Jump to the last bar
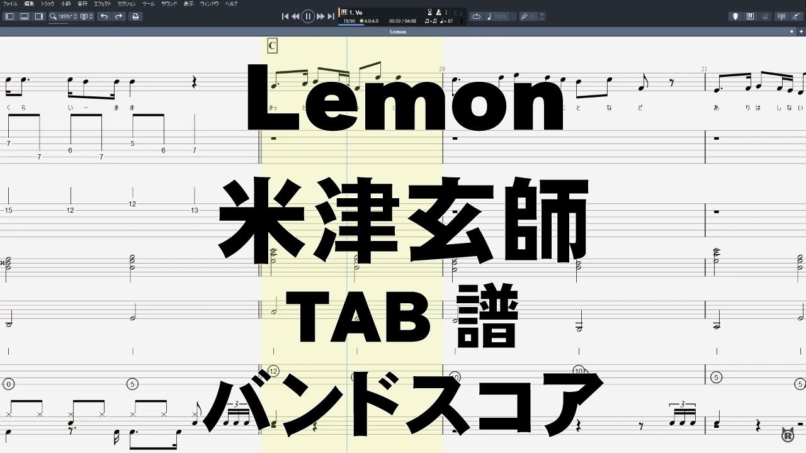 coord(331,16)
